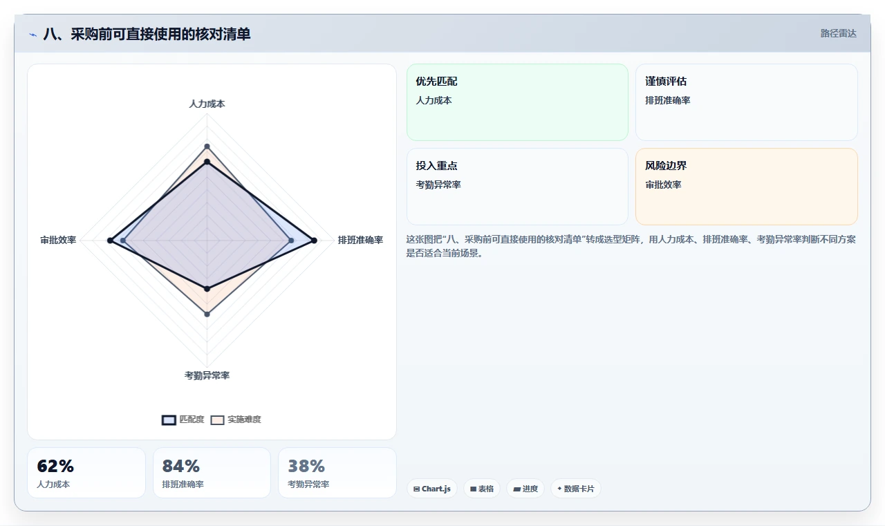Click the 84% 排班准确率 stat card
Viewport: 885px width, 526px height.
[x=212, y=473]
